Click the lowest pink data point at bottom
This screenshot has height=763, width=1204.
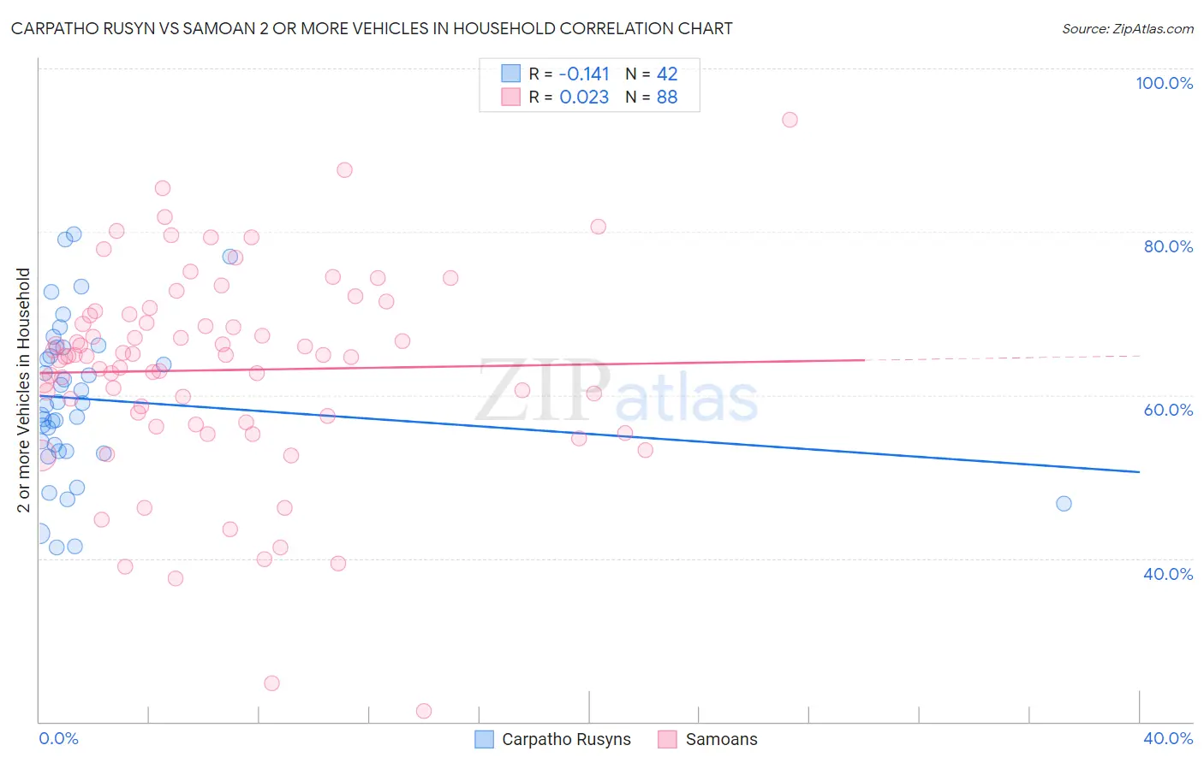click(423, 711)
